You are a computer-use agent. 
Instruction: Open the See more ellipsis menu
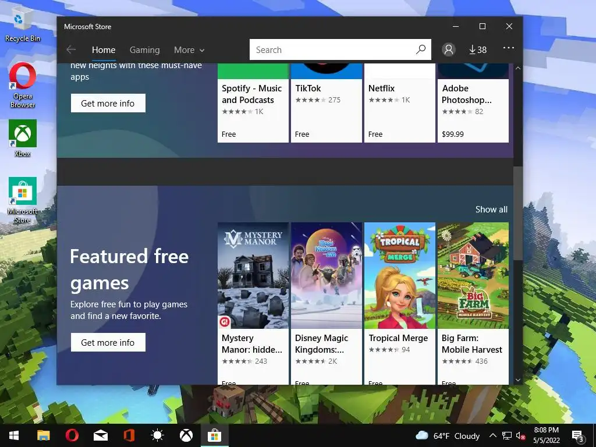pyautogui.click(x=509, y=48)
